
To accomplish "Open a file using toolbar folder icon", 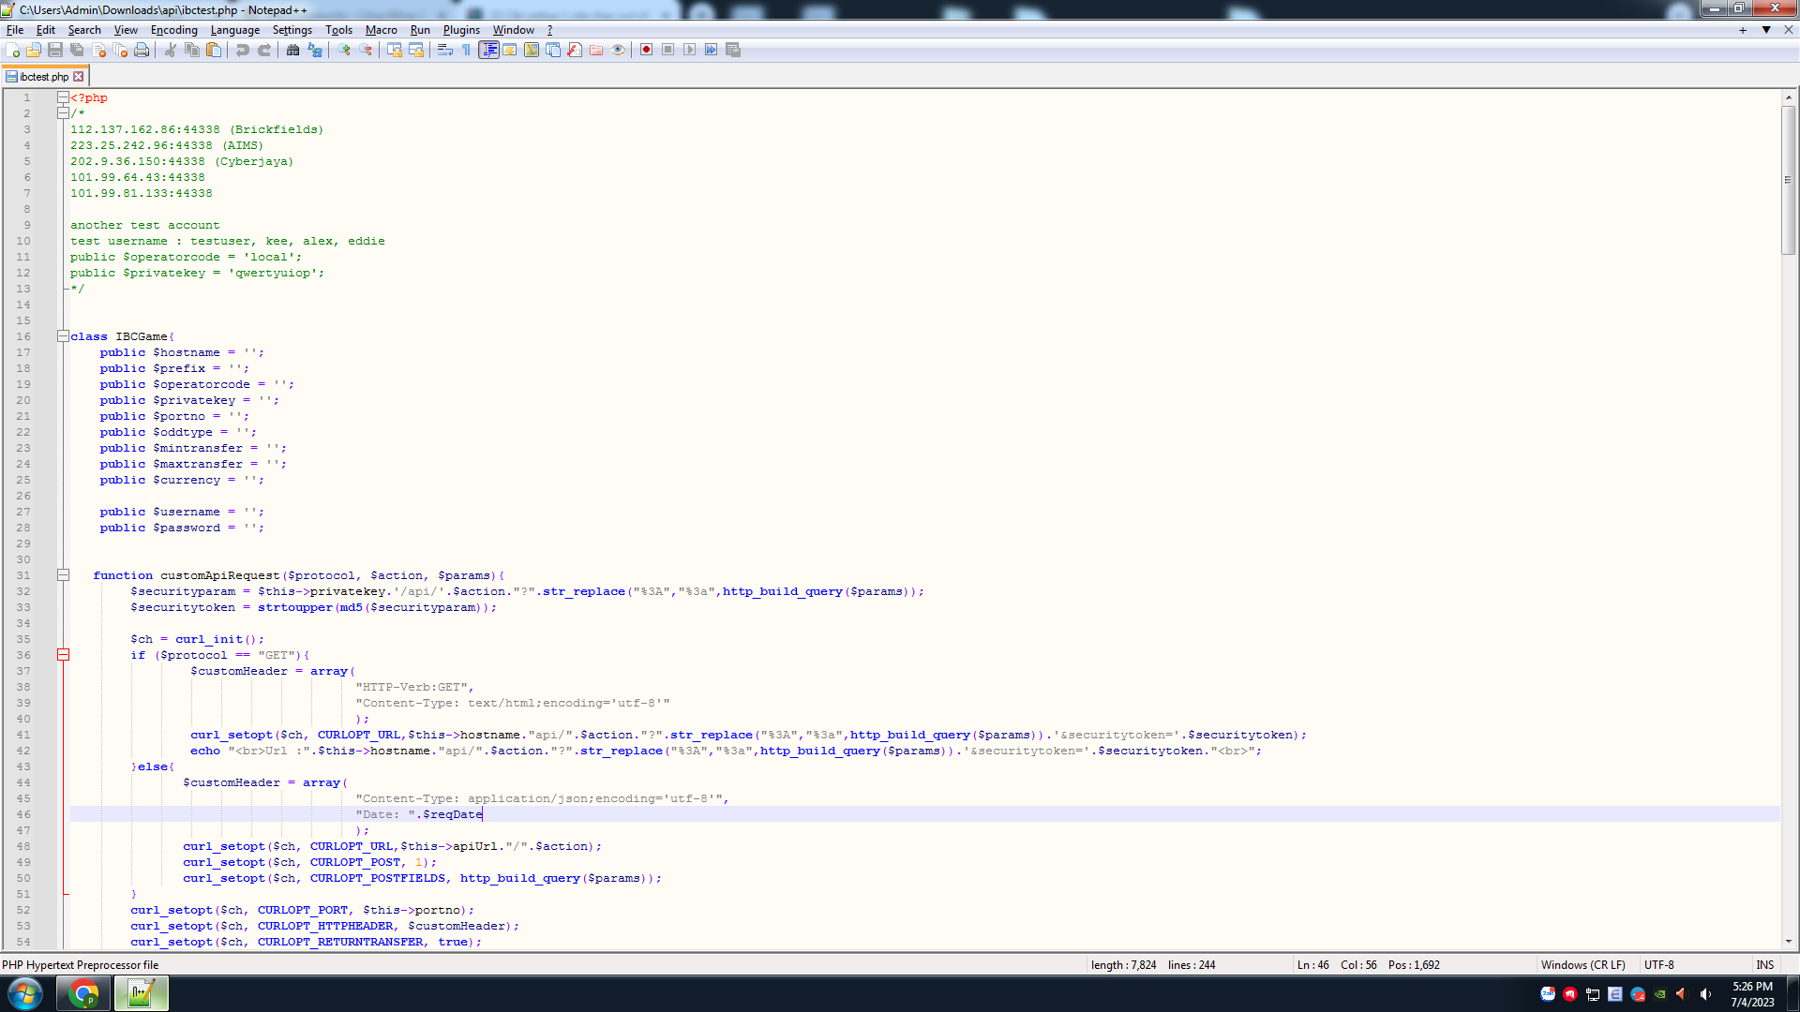I will tap(34, 50).
